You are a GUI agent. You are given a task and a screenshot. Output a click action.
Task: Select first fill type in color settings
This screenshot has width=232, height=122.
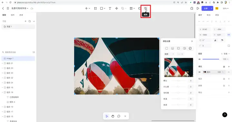tap(167, 48)
